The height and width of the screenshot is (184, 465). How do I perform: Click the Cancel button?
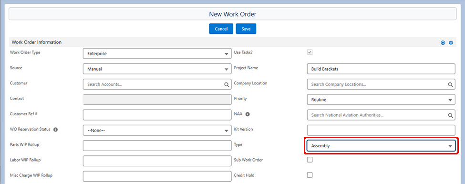[x=221, y=29]
